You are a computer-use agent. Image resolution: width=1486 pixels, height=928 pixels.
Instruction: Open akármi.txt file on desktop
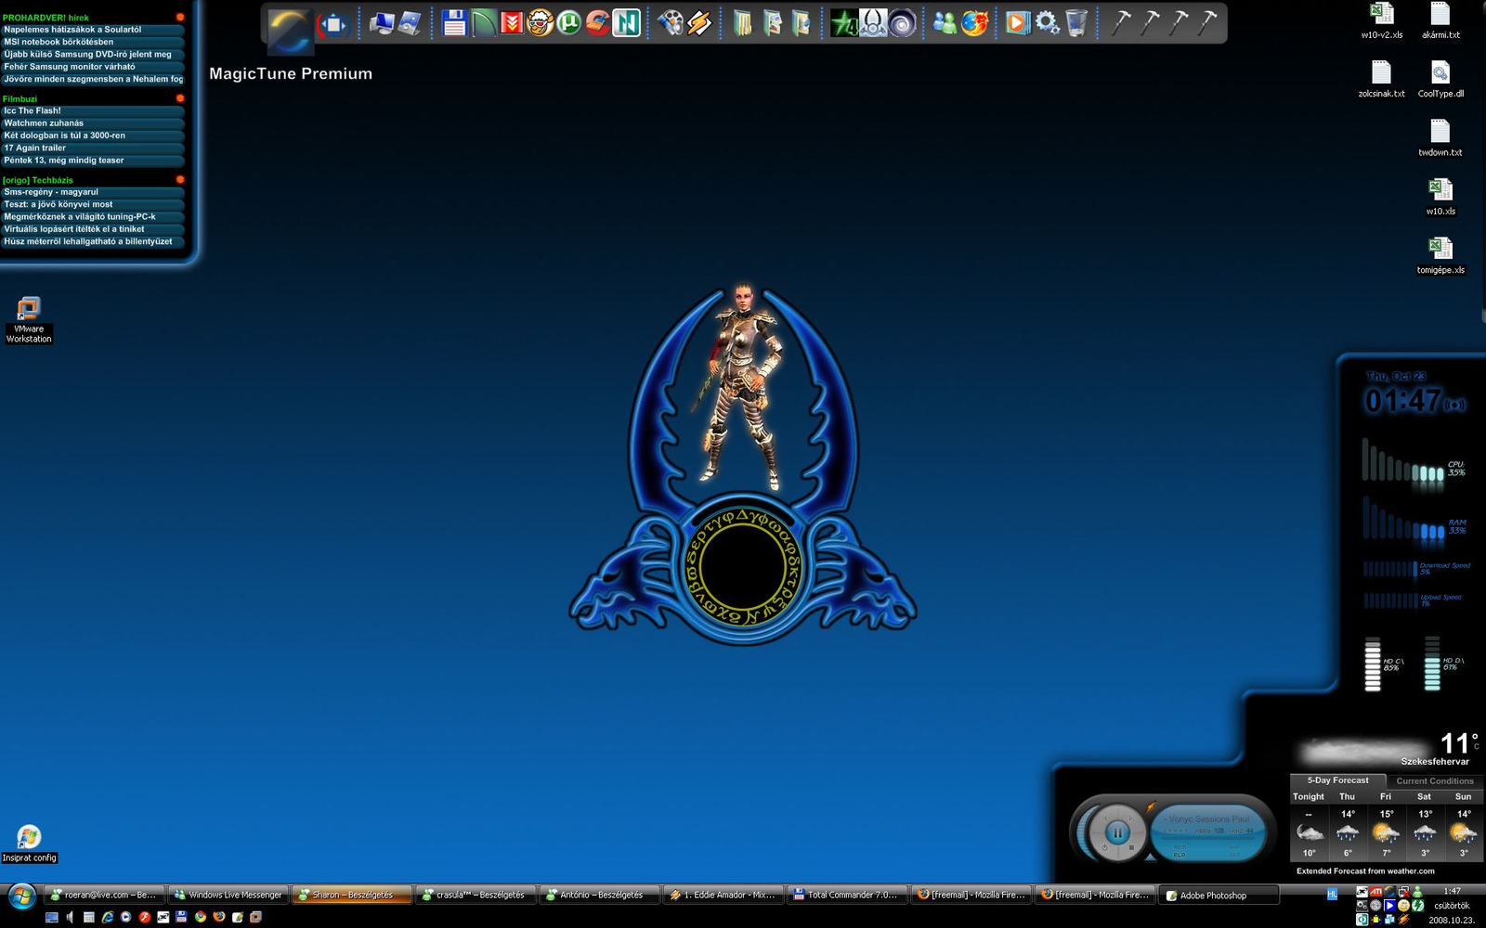[x=1440, y=20]
